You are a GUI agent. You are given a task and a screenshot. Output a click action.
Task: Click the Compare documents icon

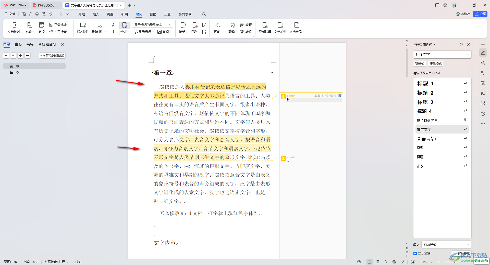coord(30,25)
